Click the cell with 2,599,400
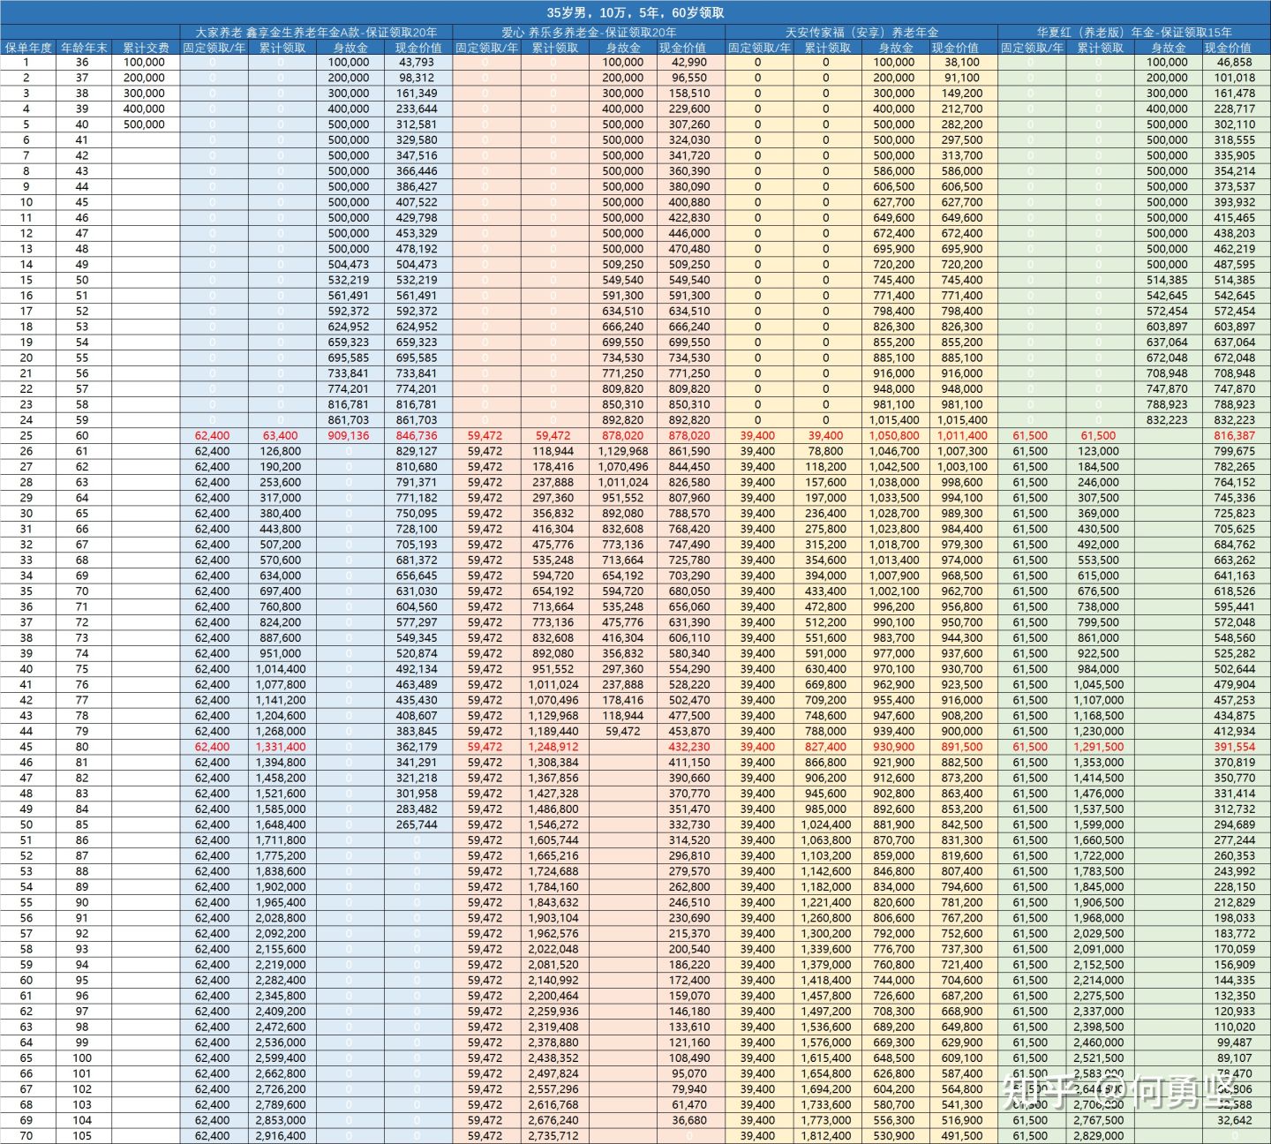1271x1144 pixels. pyautogui.click(x=281, y=1058)
